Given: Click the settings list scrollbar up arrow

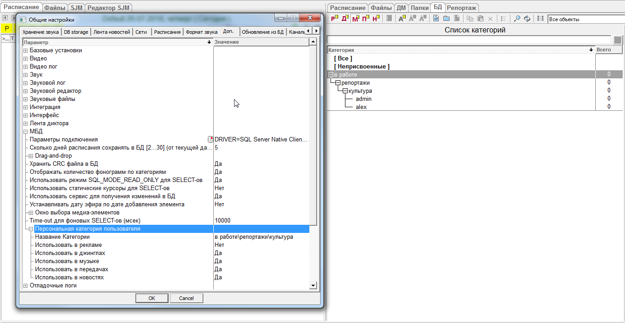Looking at the screenshot, I should coord(313,42).
